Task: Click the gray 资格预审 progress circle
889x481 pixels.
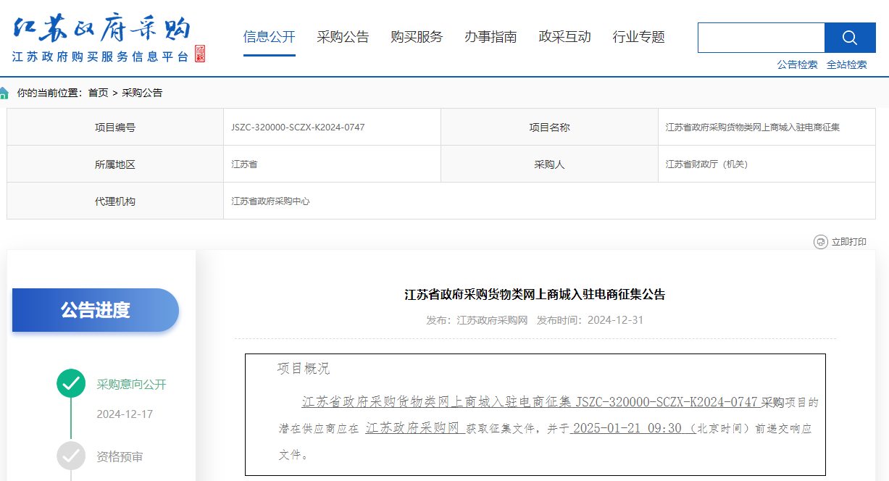Action: 70,456
